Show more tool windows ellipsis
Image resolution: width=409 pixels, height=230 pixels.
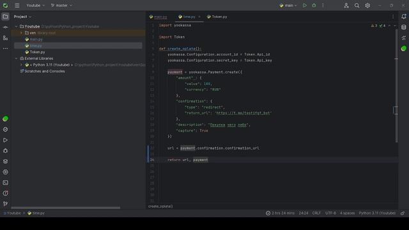point(5,49)
